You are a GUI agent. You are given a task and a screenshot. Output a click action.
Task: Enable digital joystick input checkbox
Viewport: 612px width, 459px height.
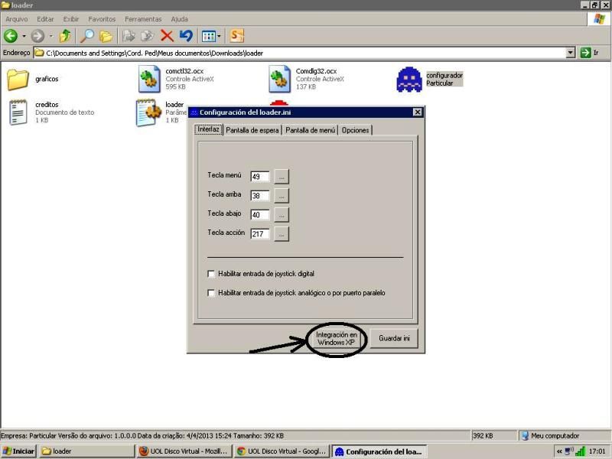pyautogui.click(x=211, y=274)
